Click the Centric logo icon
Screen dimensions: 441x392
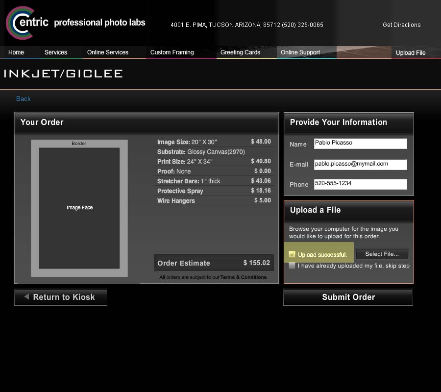[x=20, y=23]
